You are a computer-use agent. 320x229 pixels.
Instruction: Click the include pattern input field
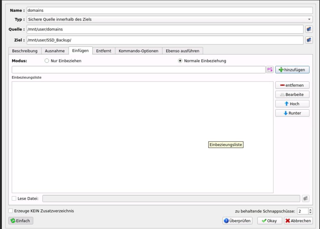pyautogui.click(x=139, y=70)
